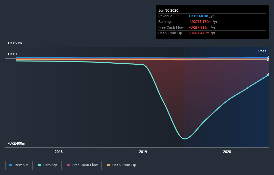The width and height of the screenshot is (274, 175).
Task: Click the teal Earnings legend dot
Action: click(39, 165)
